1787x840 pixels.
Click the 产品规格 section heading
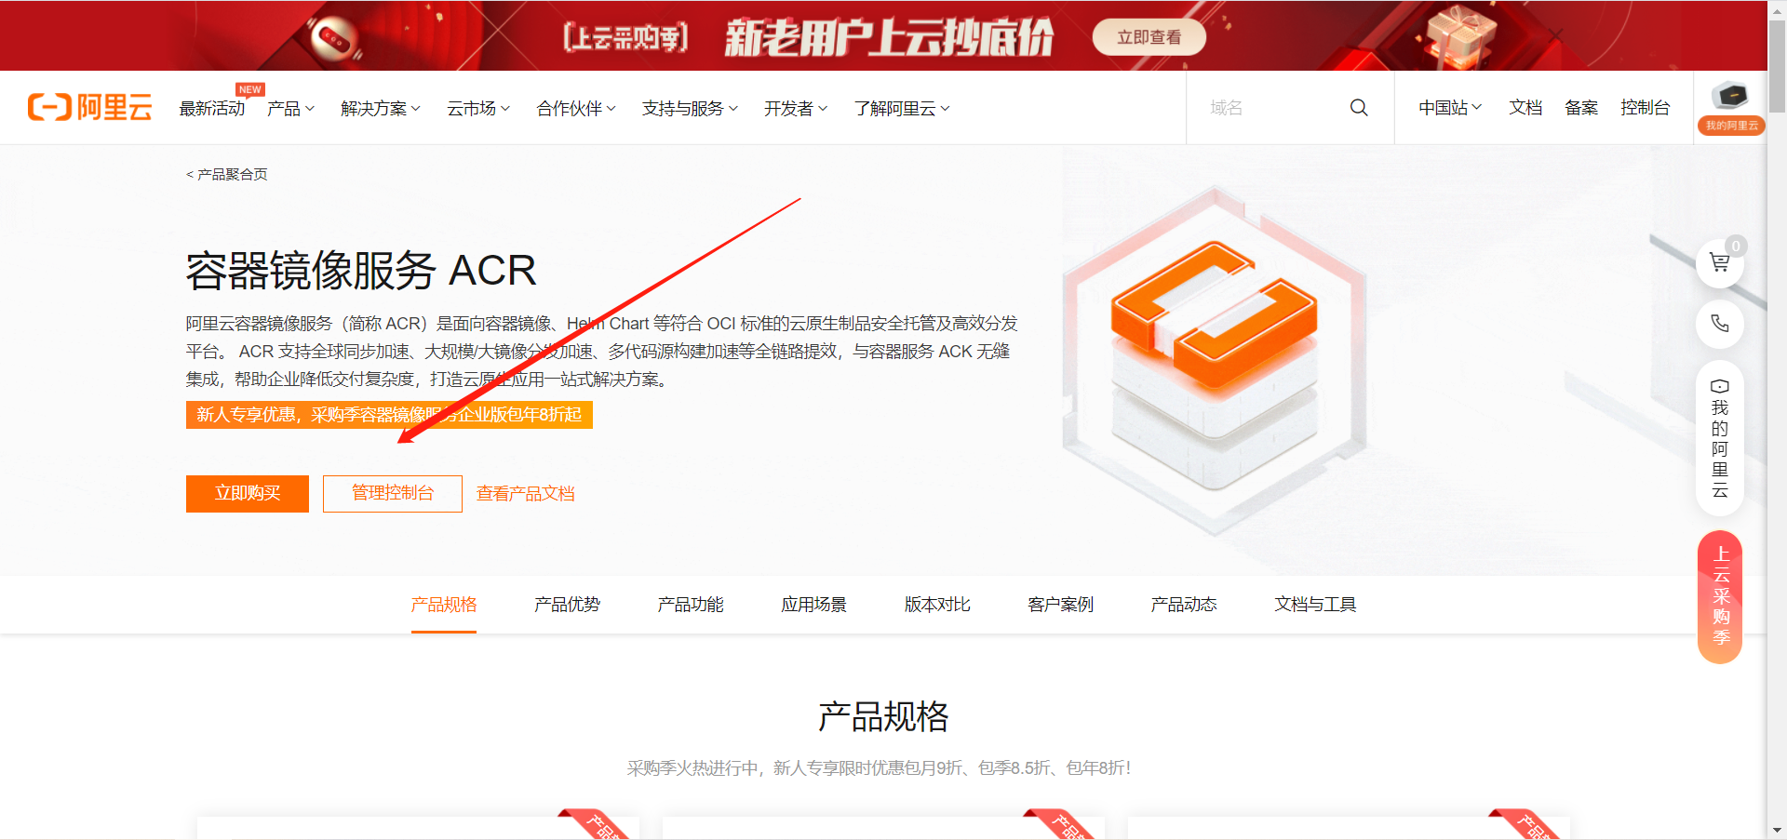point(883,717)
